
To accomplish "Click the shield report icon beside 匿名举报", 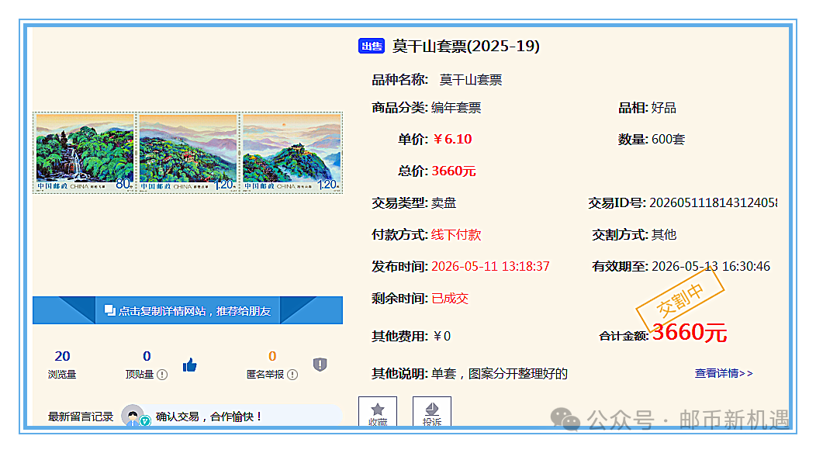I will click(x=320, y=364).
